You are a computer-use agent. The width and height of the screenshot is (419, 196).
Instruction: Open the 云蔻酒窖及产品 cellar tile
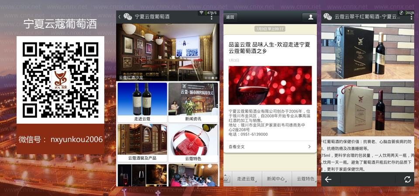click(x=142, y=143)
